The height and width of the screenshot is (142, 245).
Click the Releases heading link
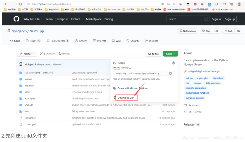click(189, 125)
